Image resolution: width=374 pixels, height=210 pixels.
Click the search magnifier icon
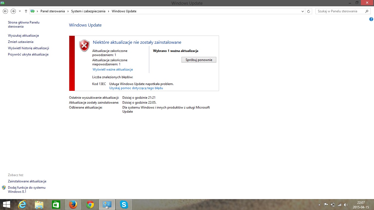(367, 11)
